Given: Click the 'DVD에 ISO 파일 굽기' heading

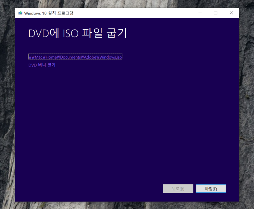Looking at the screenshot, I should click(78, 33).
